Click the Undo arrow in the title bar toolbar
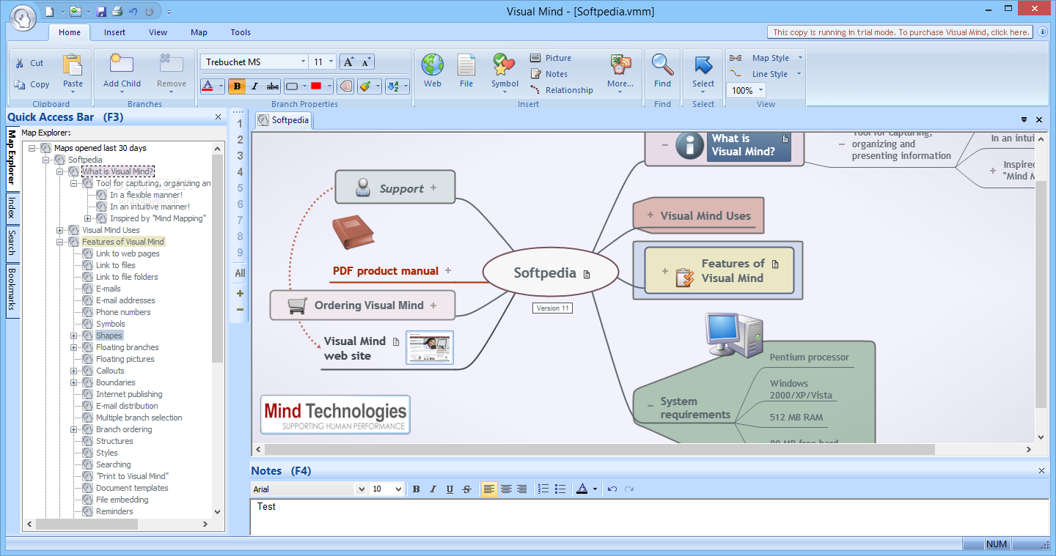 tap(133, 11)
